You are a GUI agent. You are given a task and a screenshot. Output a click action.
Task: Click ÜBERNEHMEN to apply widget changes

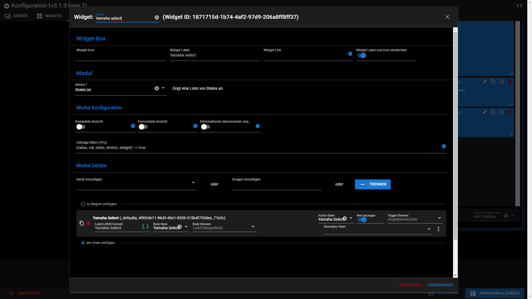440,285
